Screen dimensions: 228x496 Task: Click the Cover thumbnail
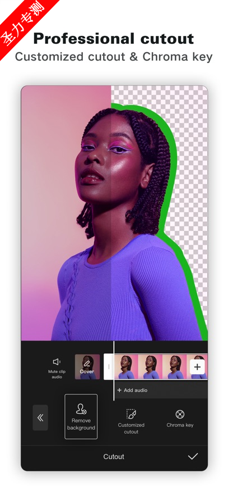pyautogui.click(x=87, y=367)
